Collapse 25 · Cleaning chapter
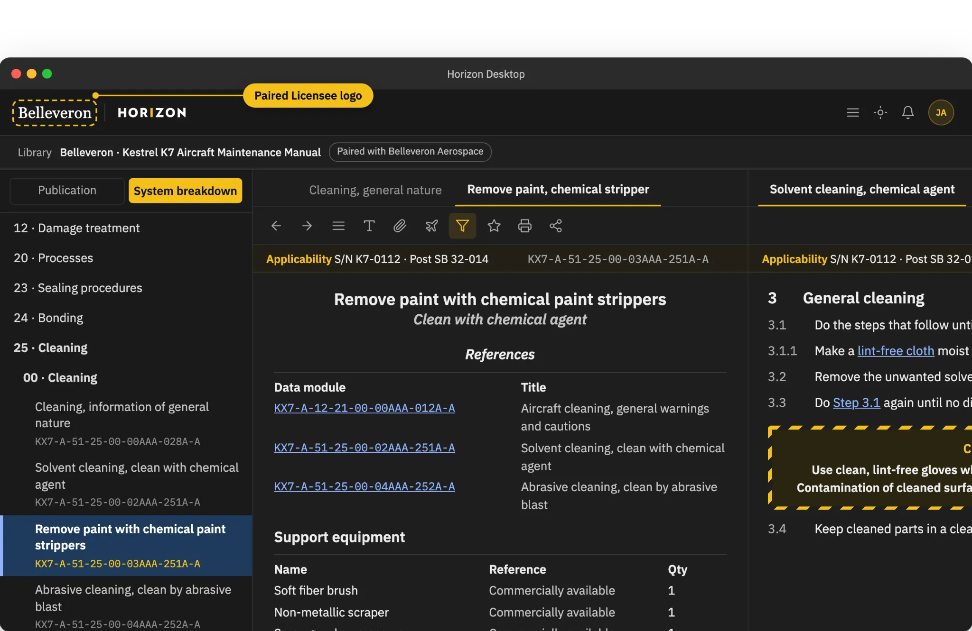The image size is (972, 631). click(x=126, y=348)
